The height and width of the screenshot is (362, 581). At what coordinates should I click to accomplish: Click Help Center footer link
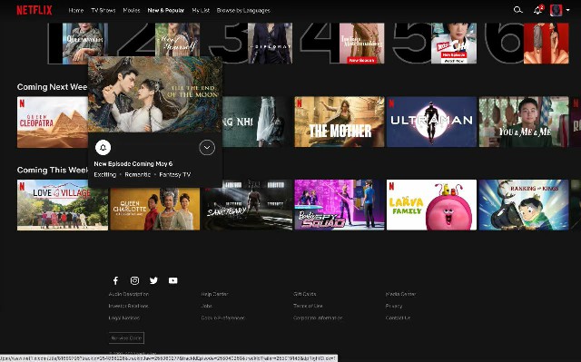[214, 294]
